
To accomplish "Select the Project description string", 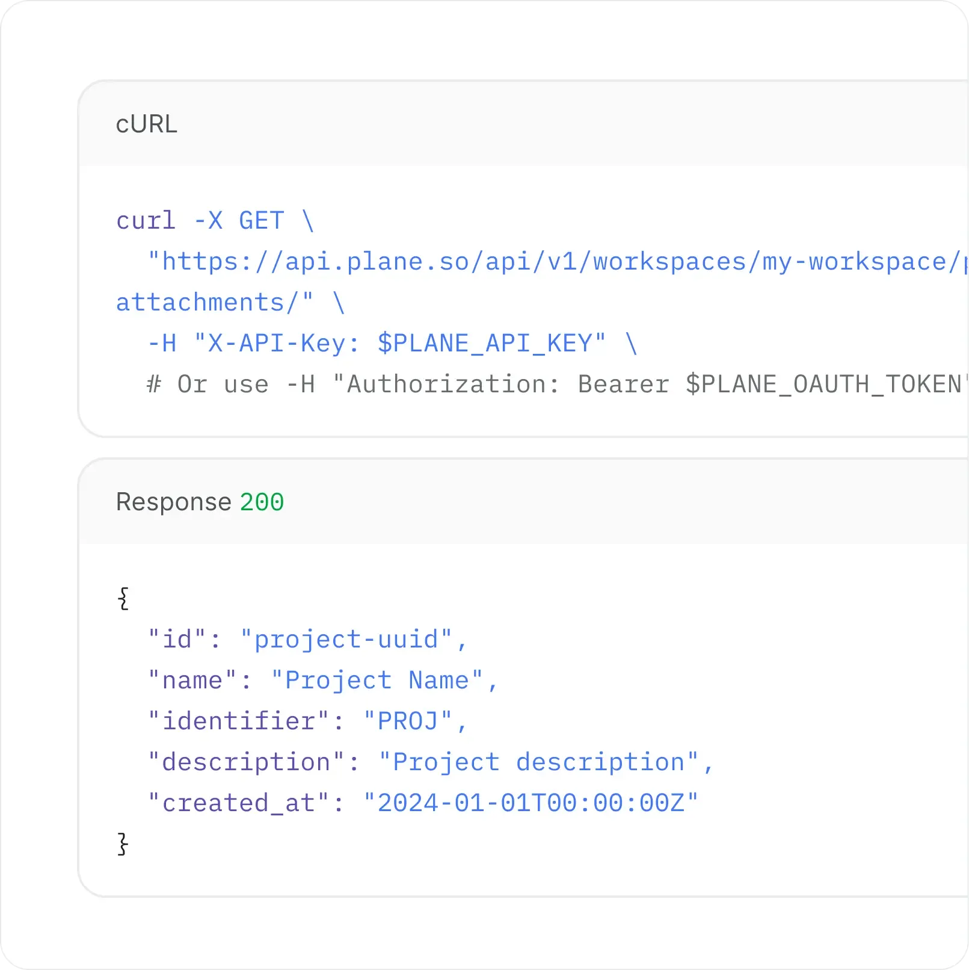I will [x=544, y=761].
